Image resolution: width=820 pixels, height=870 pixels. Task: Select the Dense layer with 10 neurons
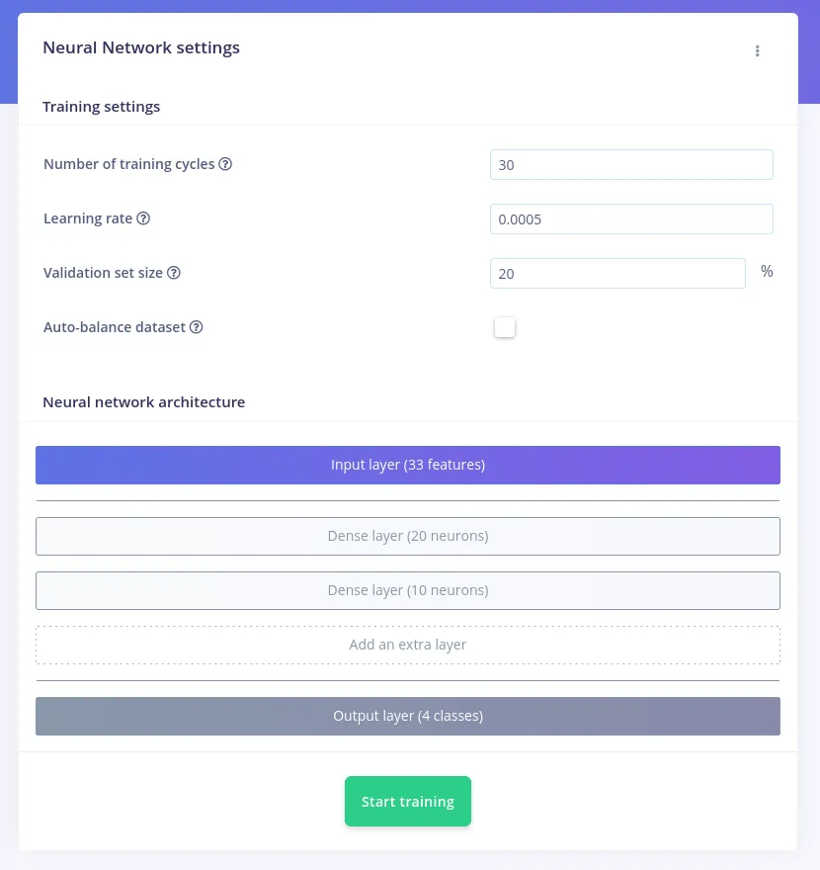coord(408,590)
